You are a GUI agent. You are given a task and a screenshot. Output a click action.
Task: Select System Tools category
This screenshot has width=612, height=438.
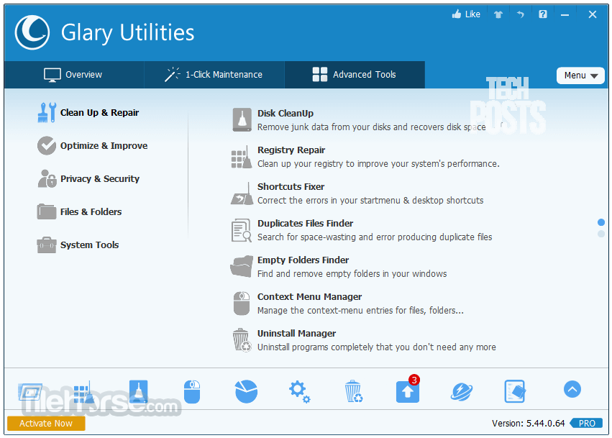(78, 245)
